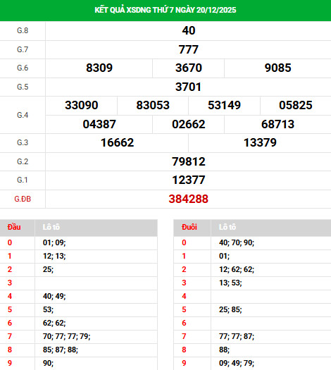Click the G.5 result 3701

(188, 87)
